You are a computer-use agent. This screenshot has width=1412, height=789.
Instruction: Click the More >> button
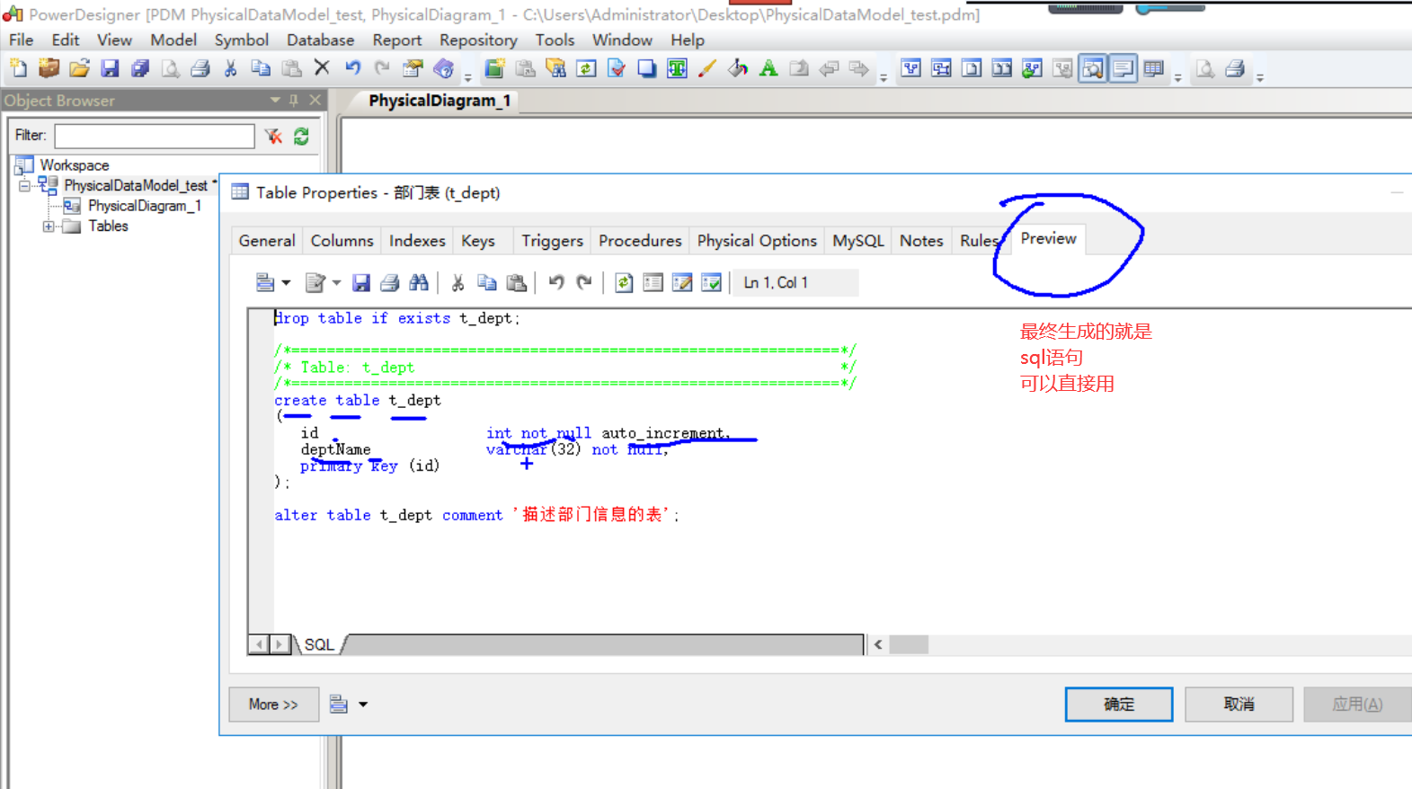click(x=273, y=705)
